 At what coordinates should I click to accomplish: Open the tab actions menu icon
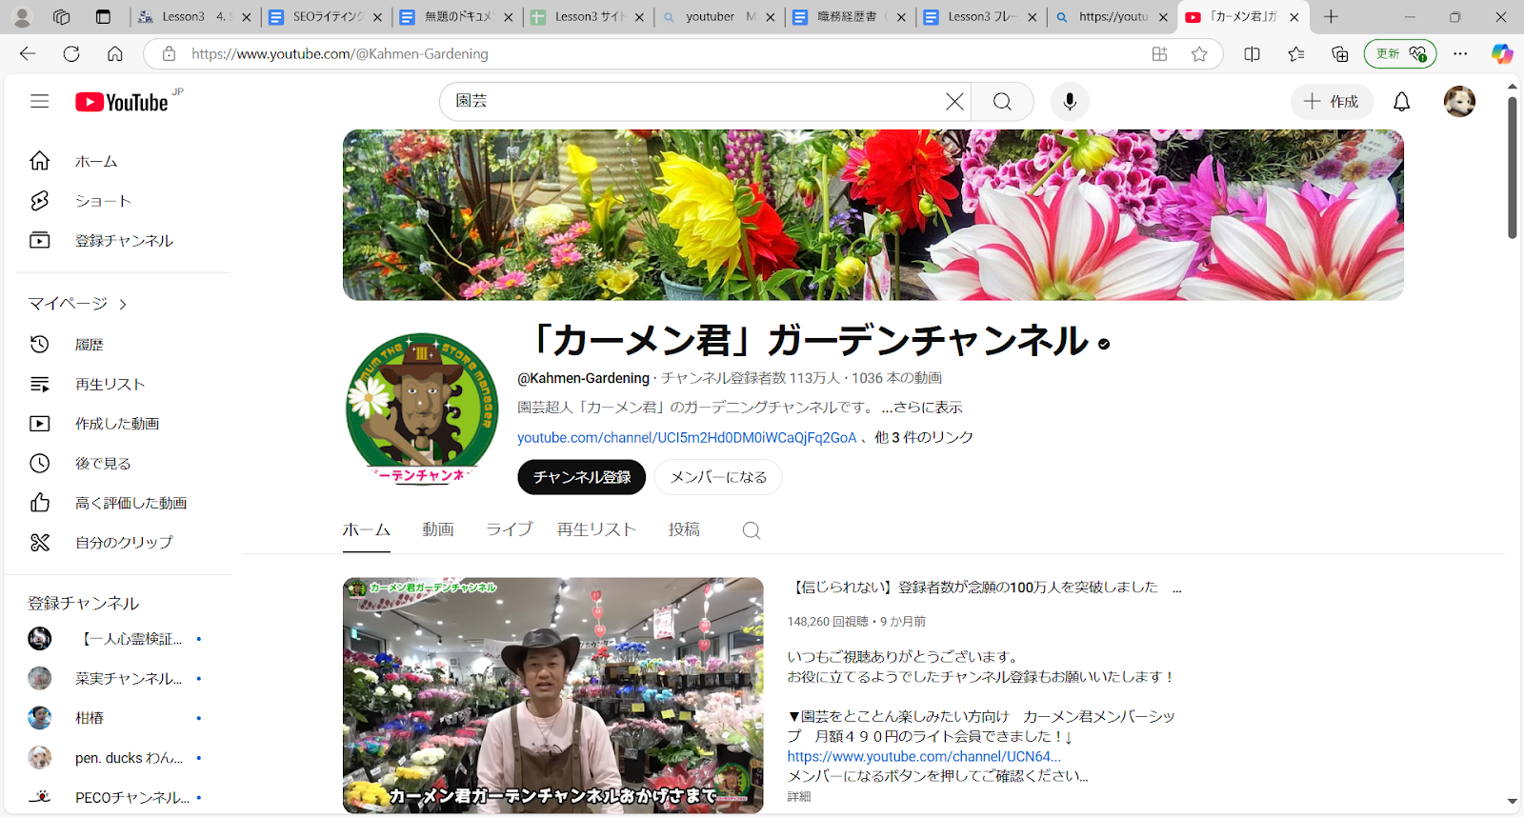104,16
